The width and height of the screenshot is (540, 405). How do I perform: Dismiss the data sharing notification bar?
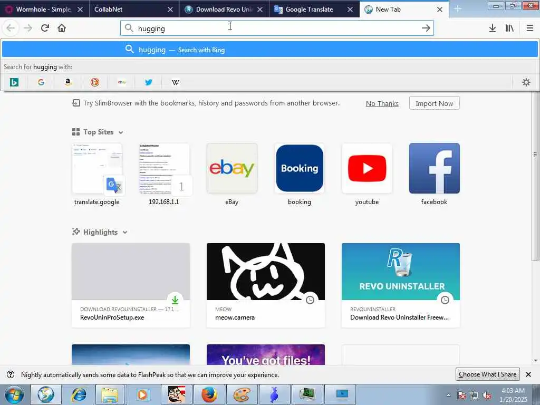tap(528, 374)
